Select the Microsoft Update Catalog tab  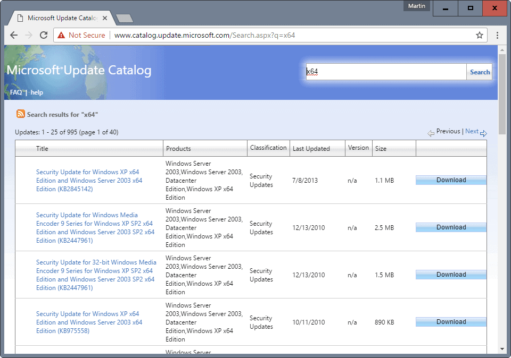tap(62, 18)
